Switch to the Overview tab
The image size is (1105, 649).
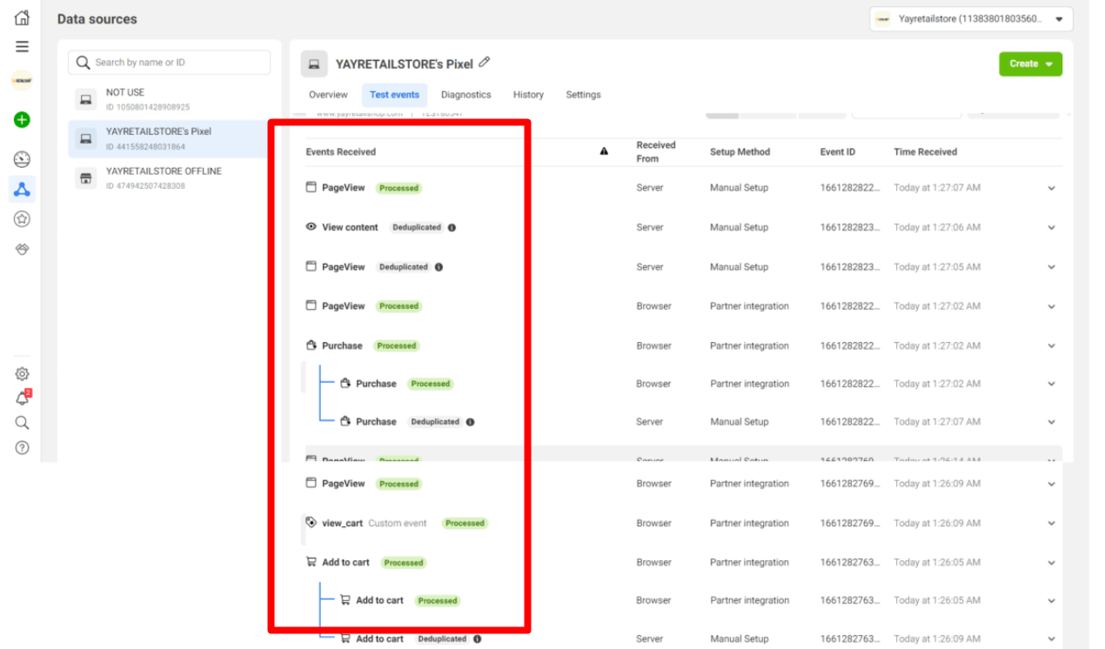point(328,95)
